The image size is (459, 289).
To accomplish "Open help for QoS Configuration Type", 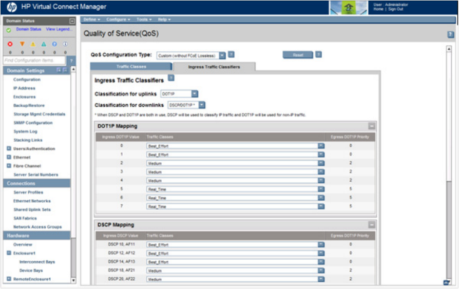I will 231,54.
